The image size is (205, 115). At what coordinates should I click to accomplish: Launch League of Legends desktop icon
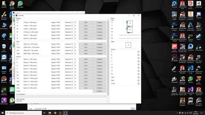pyautogui.click(x=199, y=27)
